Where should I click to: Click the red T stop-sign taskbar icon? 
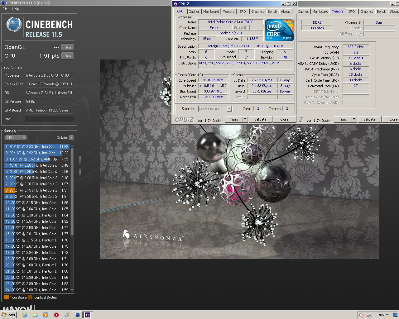tap(56, 315)
